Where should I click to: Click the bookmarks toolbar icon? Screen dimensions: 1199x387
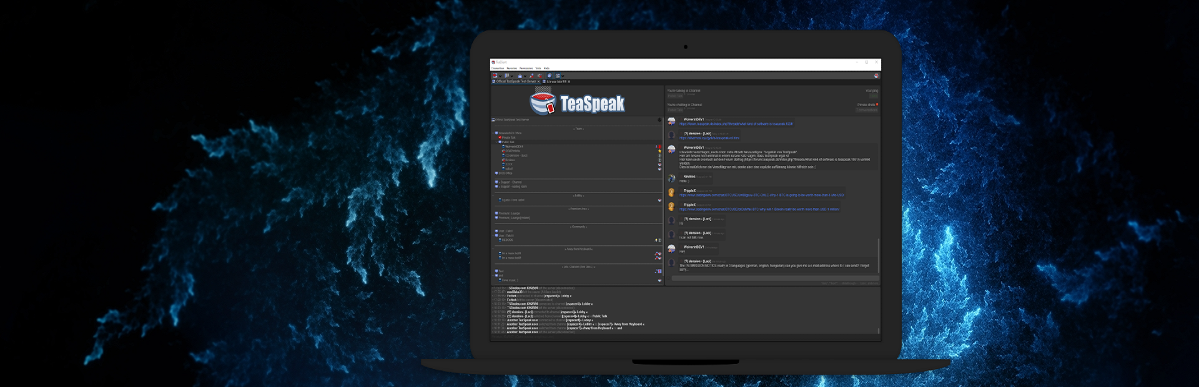click(x=506, y=76)
